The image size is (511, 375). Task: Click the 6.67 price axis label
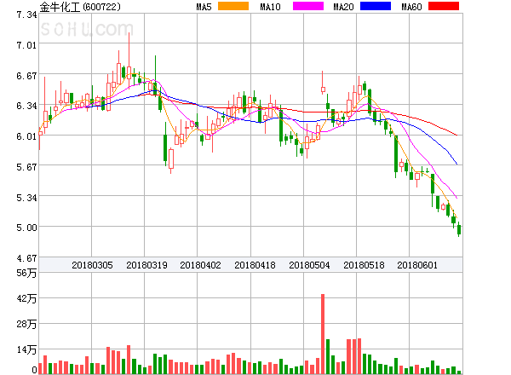pyautogui.click(x=26, y=76)
